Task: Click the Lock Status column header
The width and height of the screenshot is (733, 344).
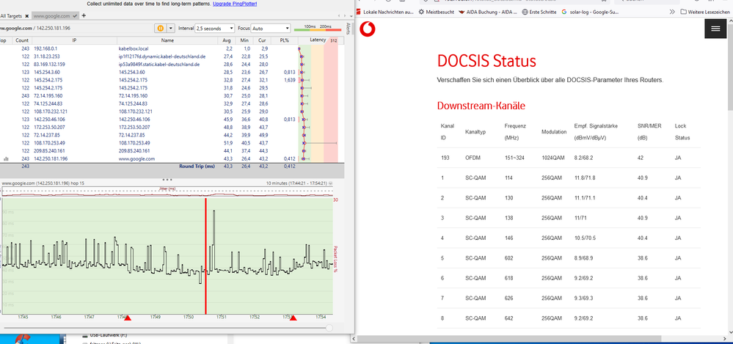Action: click(682, 132)
